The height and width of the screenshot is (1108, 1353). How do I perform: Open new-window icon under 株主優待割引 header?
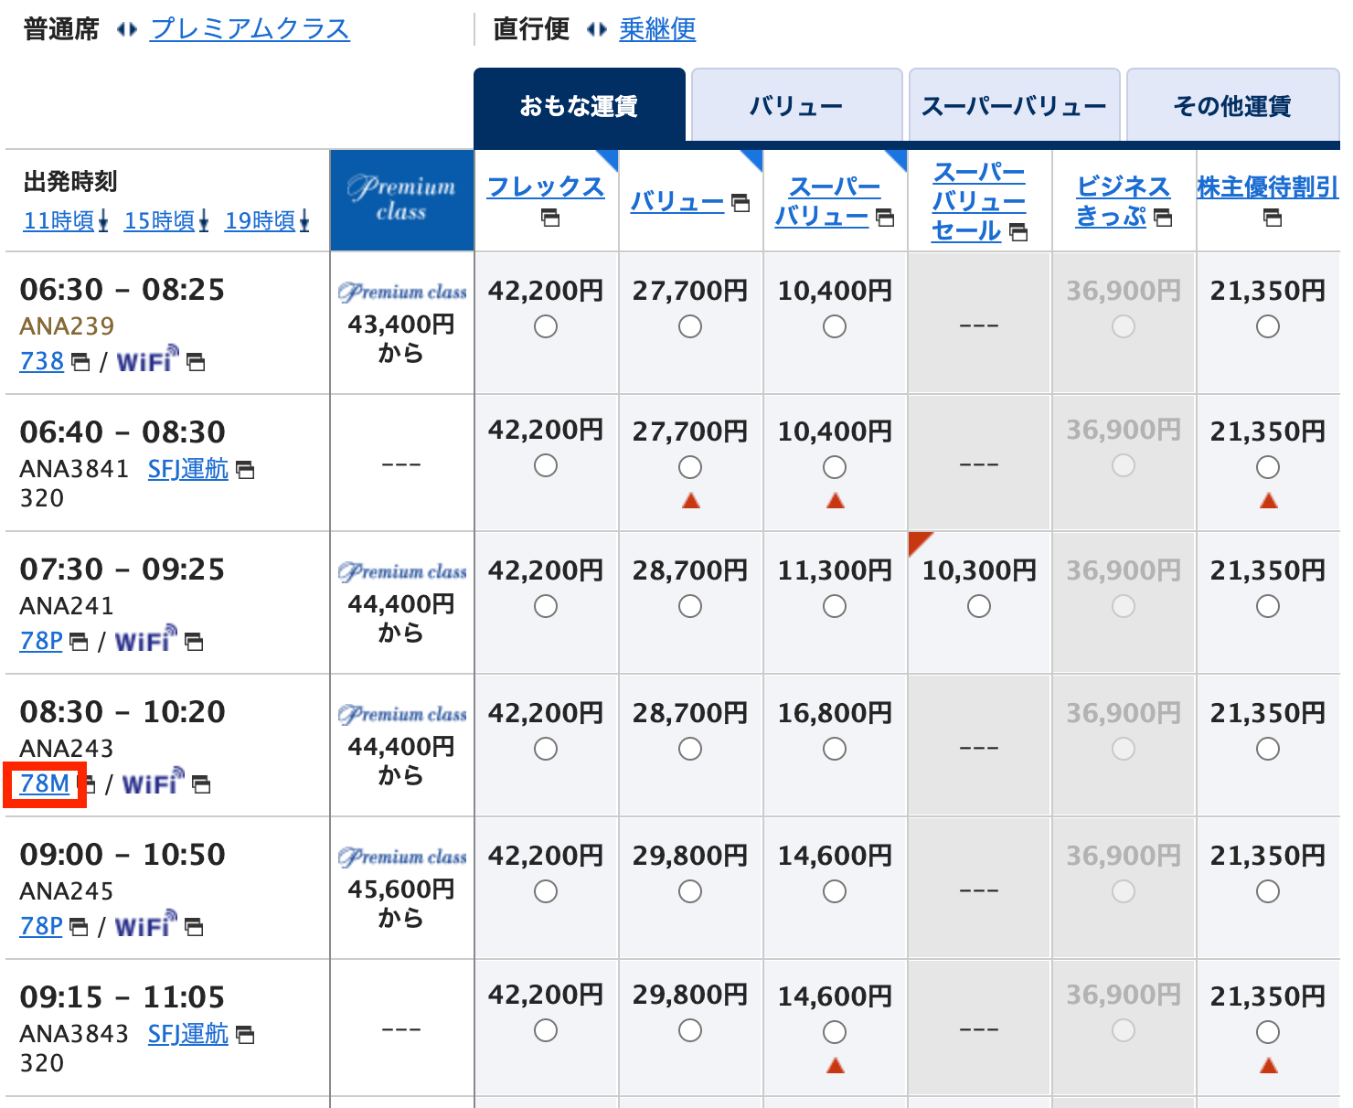(1273, 218)
